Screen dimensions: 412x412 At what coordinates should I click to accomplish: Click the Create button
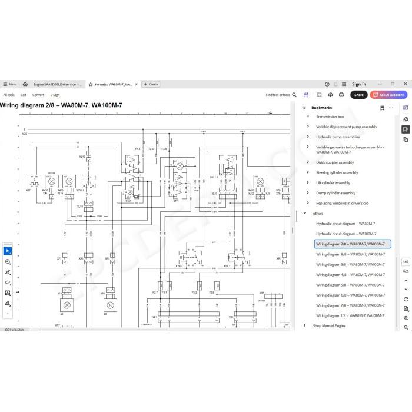click(151, 84)
